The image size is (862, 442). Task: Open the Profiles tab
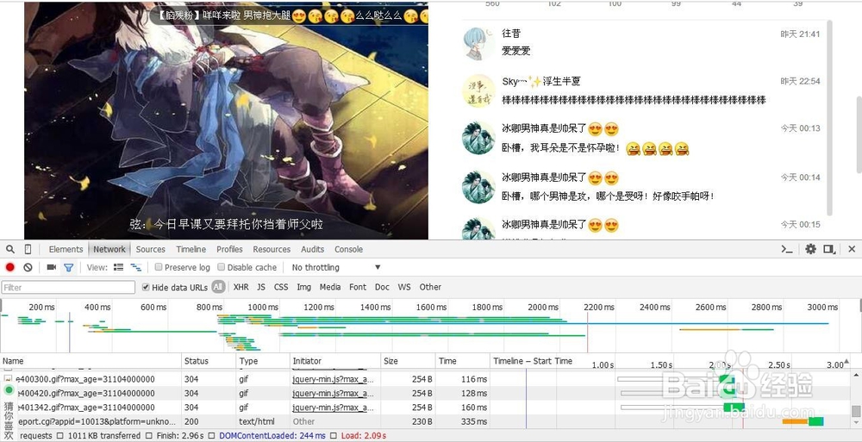coord(229,249)
